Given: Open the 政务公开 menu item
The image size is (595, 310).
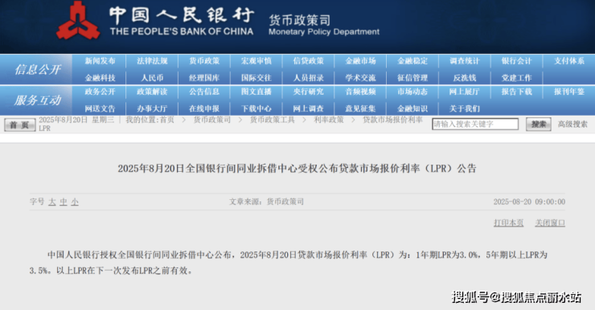Looking at the screenshot, I should click(100, 92).
